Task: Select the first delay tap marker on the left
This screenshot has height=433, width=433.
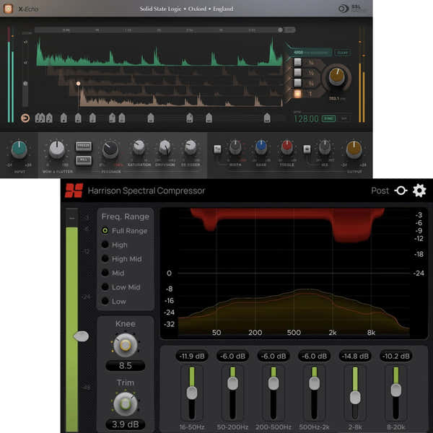Action: (x=38, y=118)
